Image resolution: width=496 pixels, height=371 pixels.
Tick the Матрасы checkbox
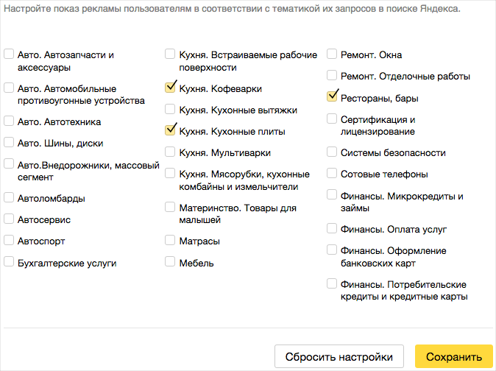170,240
